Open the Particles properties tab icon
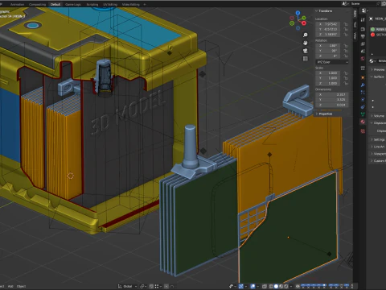The image size is (386, 290). 363,93
